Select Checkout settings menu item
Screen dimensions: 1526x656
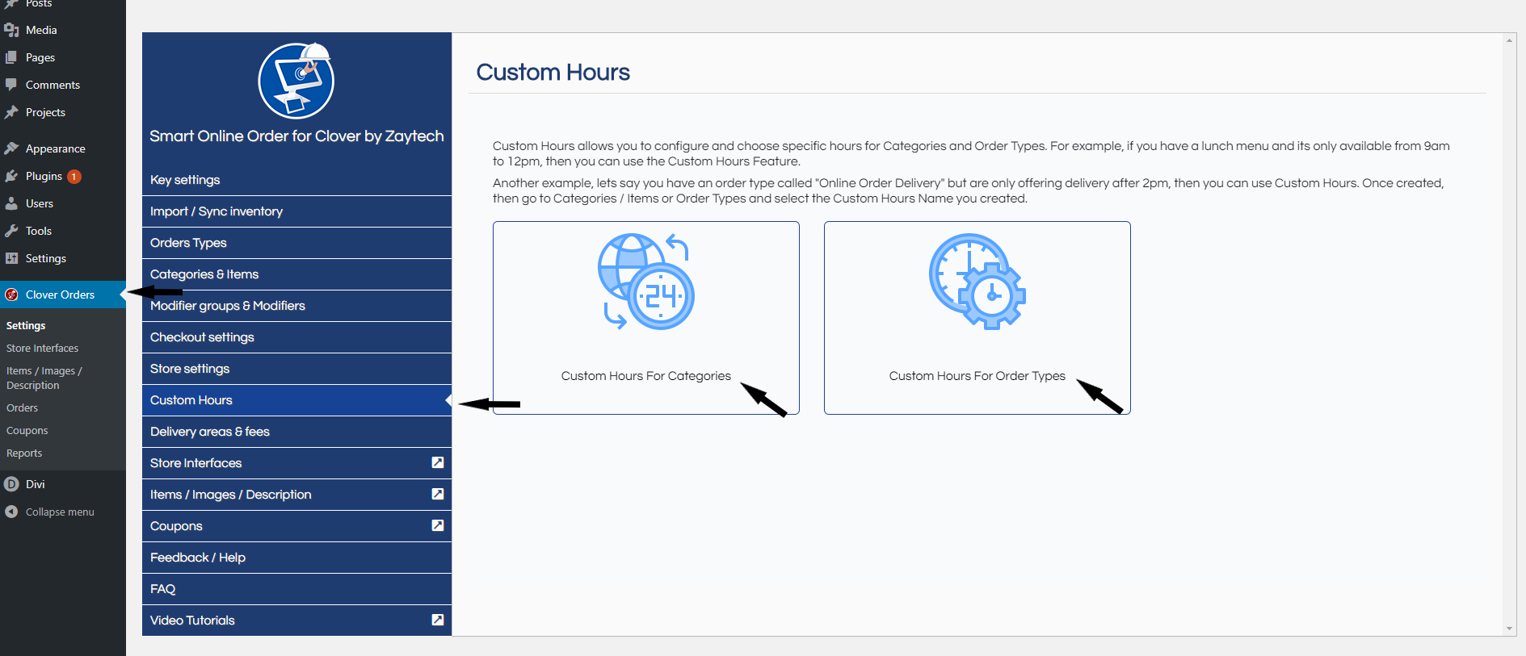pos(296,337)
